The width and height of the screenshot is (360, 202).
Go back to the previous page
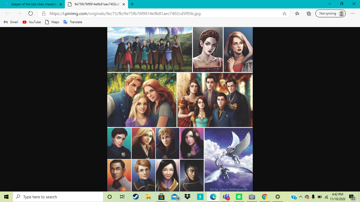(7, 13)
